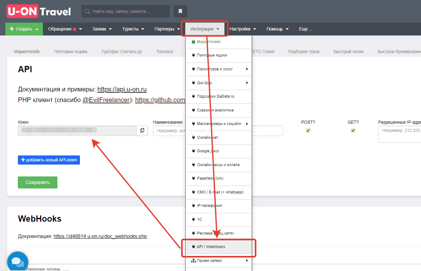Click the Наименование input field
This screenshot has height=271, width=421.
coord(169,131)
